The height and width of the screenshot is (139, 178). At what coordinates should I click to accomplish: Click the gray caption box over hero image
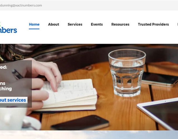coord(16,84)
